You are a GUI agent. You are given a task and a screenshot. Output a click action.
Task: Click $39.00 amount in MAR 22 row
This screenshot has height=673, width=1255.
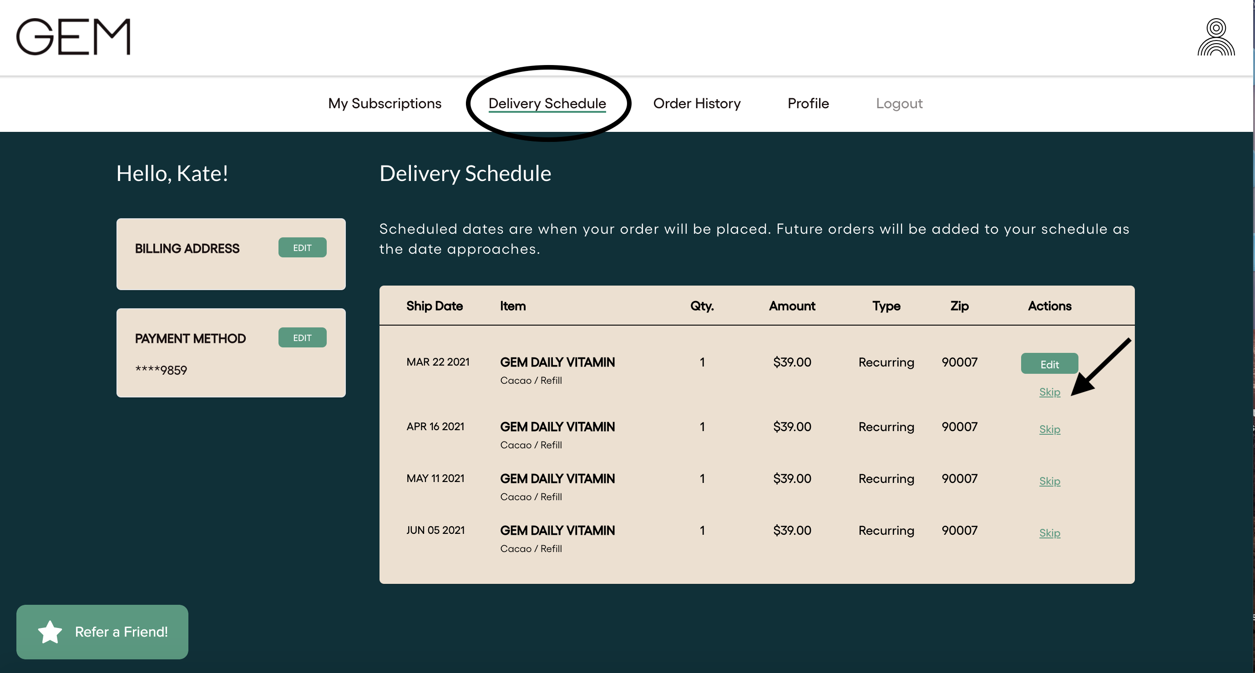coord(792,362)
